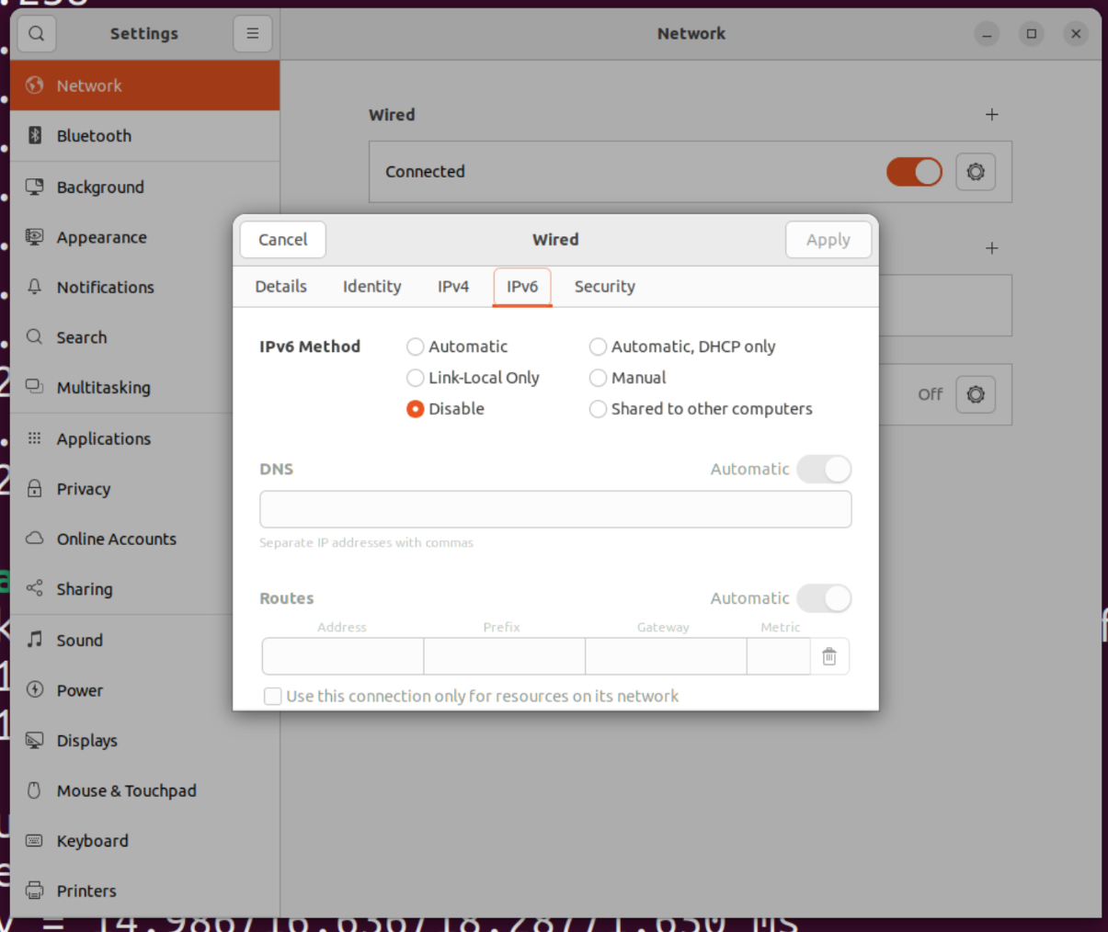Enable use connection only for resources checkbox
The image size is (1108, 932).
(273, 696)
